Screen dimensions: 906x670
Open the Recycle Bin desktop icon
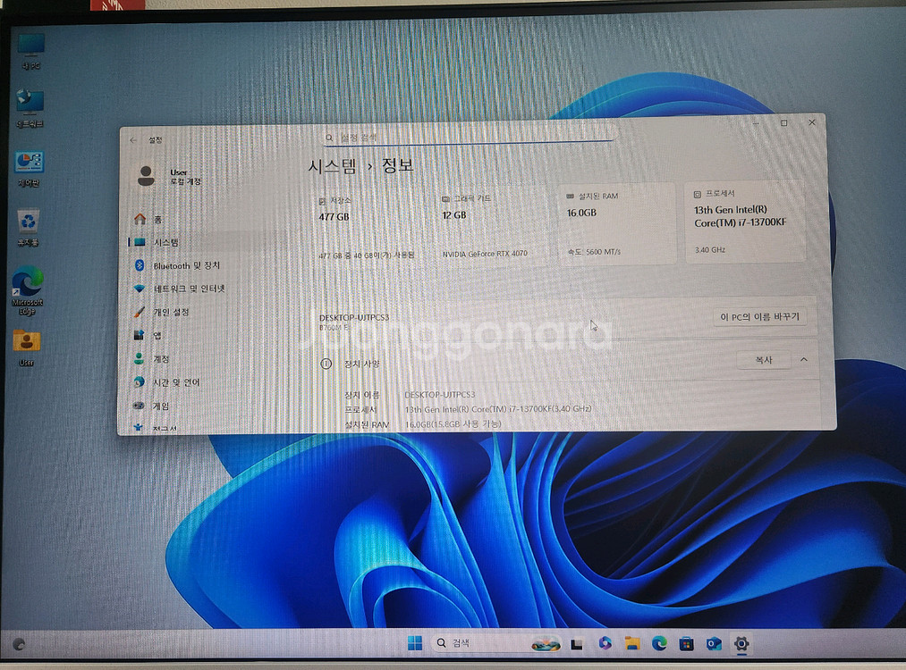coord(29,222)
